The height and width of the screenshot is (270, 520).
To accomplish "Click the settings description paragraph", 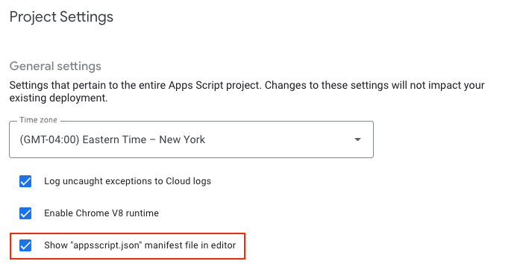I will coord(247,92).
